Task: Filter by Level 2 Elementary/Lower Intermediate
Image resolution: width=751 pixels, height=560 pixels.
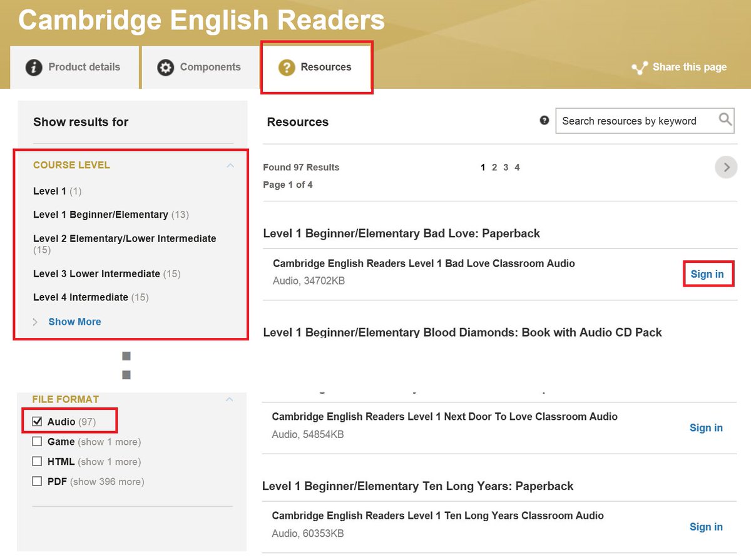Action: tap(125, 244)
